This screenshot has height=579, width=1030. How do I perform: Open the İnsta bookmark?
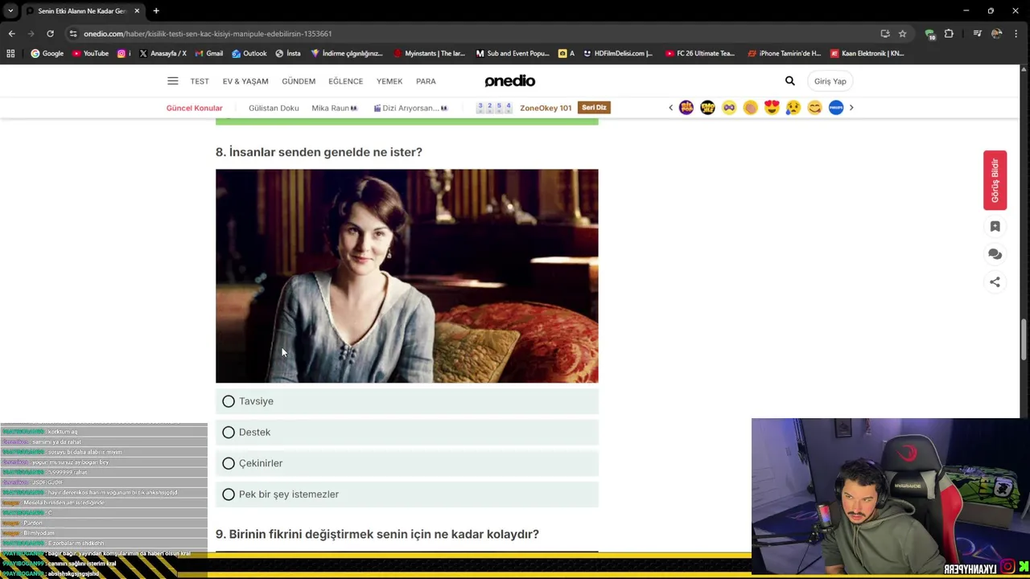[x=288, y=54]
